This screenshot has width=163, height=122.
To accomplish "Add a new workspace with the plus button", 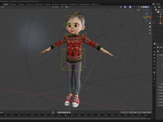I will 99,4.
